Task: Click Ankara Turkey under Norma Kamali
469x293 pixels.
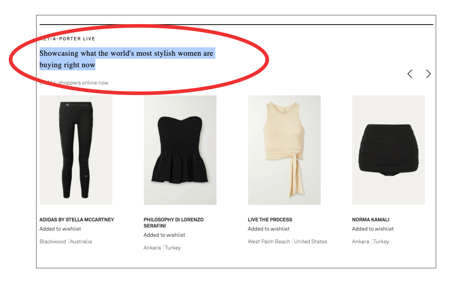Action: [371, 242]
